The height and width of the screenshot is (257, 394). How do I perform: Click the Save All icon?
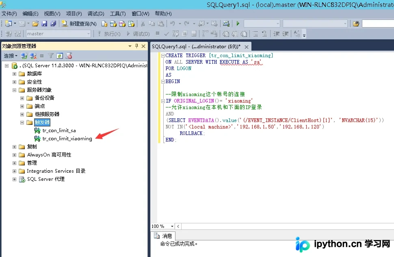point(53,24)
